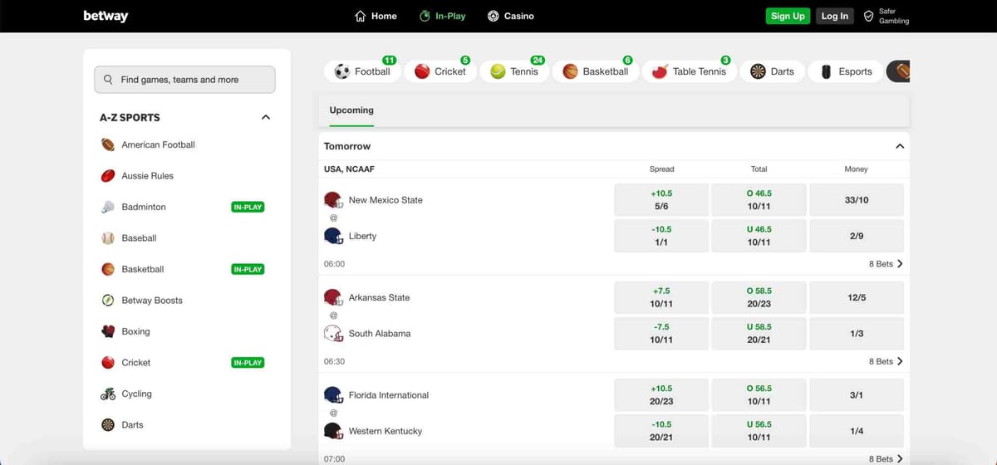Open the Casino page
The height and width of the screenshot is (465, 997).
pos(510,16)
